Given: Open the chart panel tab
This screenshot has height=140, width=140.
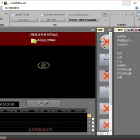Looking at the screenshot, I should pyautogui.click(x=100, y=30).
